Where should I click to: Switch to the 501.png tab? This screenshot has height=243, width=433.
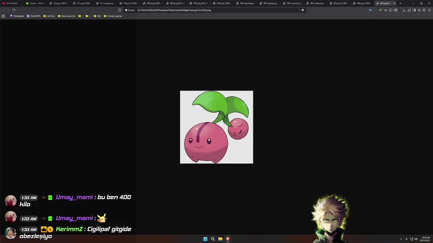(x=339, y=3)
